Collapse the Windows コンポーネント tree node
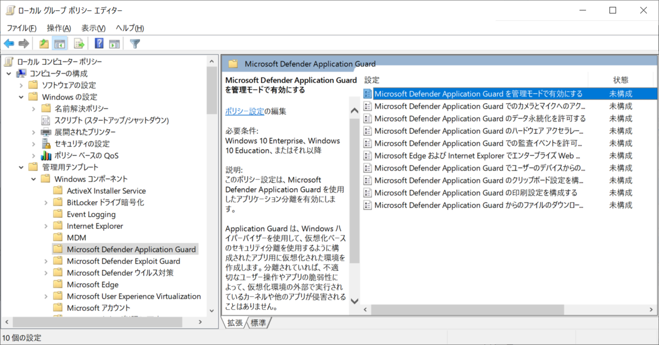 click(33, 179)
